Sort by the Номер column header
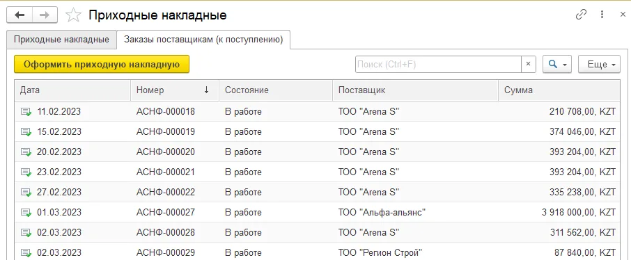The width and height of the screenshot is (631, 260). [x=175, y=90]
